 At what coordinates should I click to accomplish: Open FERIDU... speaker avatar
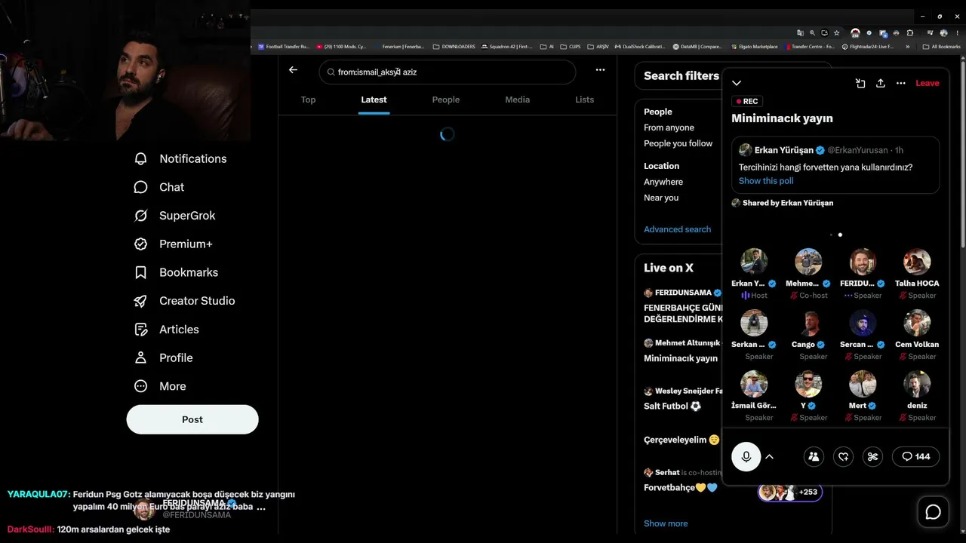[x=863, y=262]
